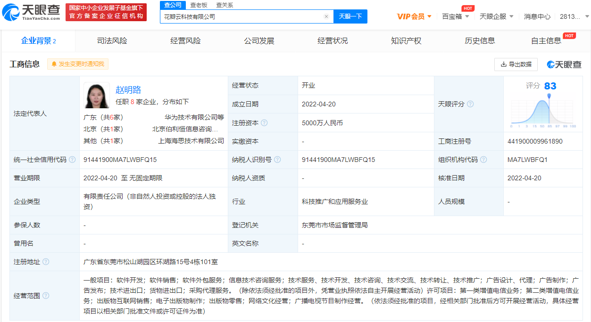Expand the 天眼企服 dropdown

pos(496,16)
